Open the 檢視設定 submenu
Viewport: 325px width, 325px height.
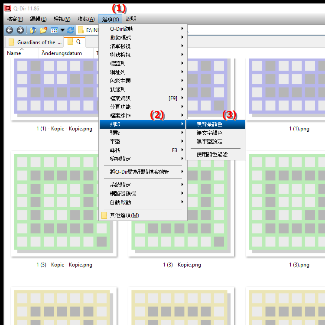click(143, 159)
